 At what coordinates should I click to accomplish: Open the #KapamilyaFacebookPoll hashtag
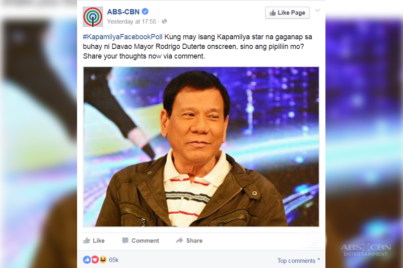(122, 37)
